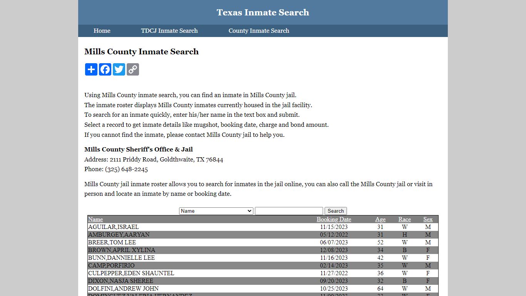Focus the inmate search text box
The image size is (526, 296).
coord(289,211)
